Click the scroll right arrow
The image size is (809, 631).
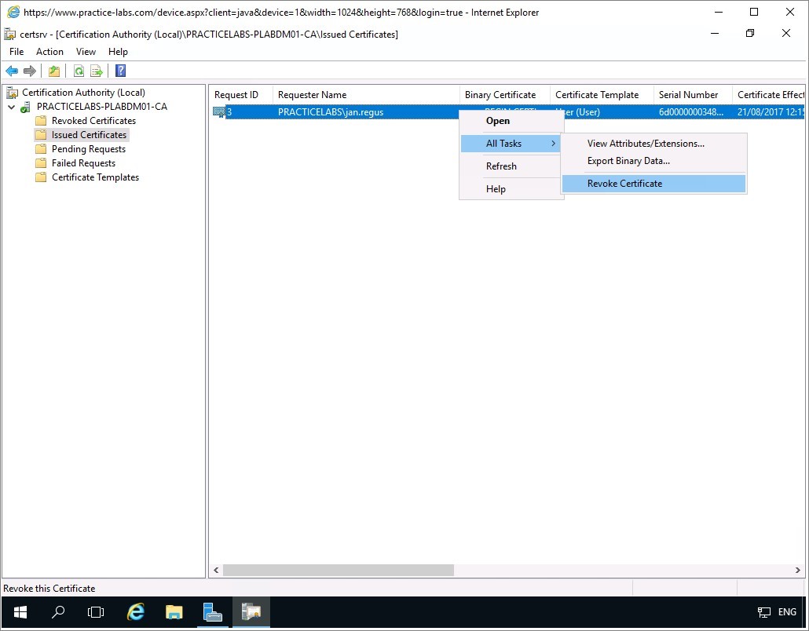[798, 570]
